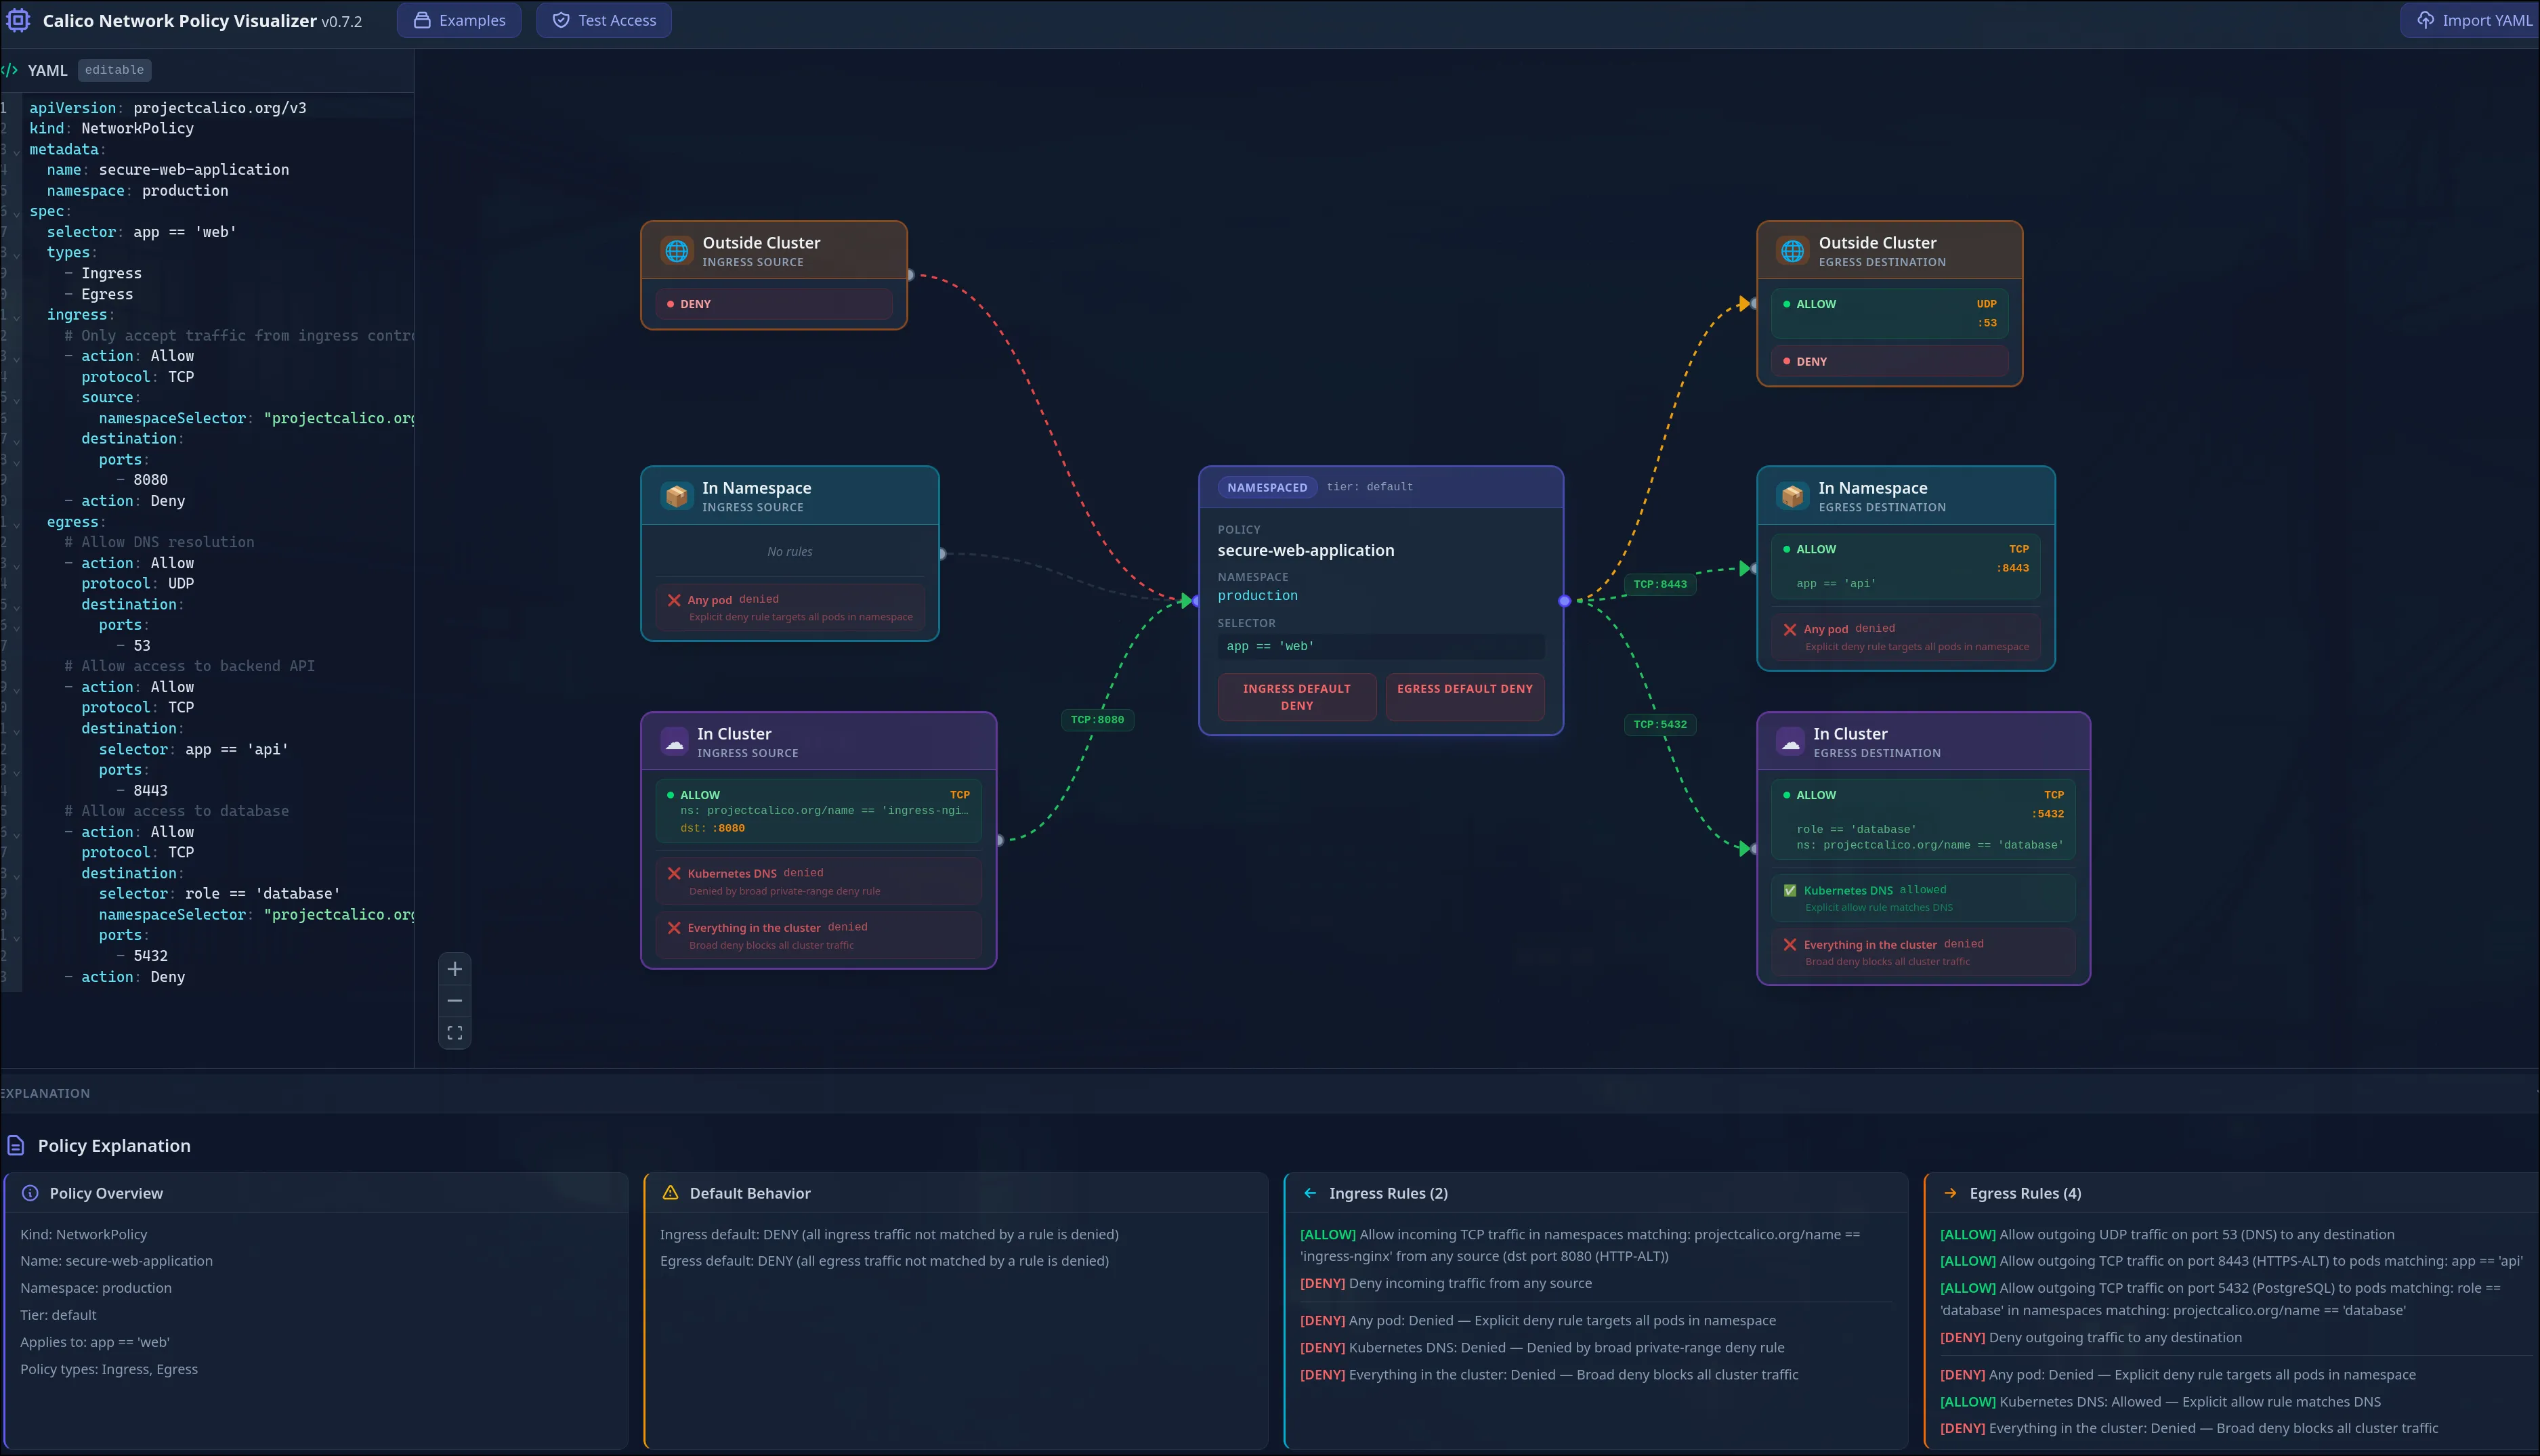Click the EGRESS DEFAULT DENY badge
Viewport: 2540px width, 1456px height.
pos(1465,697)
